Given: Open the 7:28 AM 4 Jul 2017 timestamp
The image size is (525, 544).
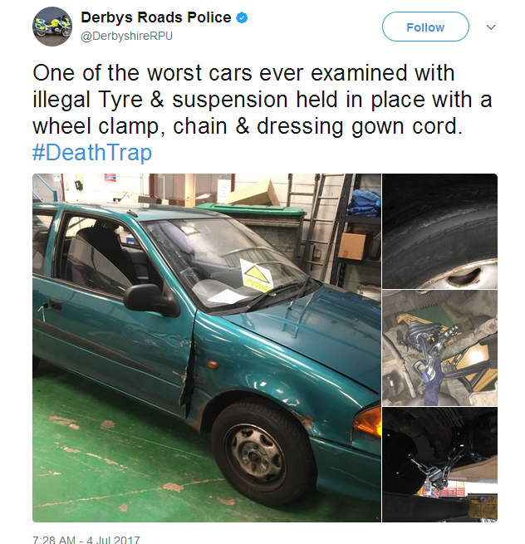Looking at the screenshot, I should click(86, 540).
